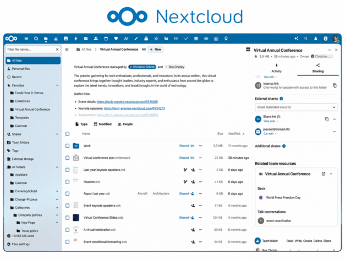Collapse the Company policies chevron

pyautogui.click(x=57, y=215)
